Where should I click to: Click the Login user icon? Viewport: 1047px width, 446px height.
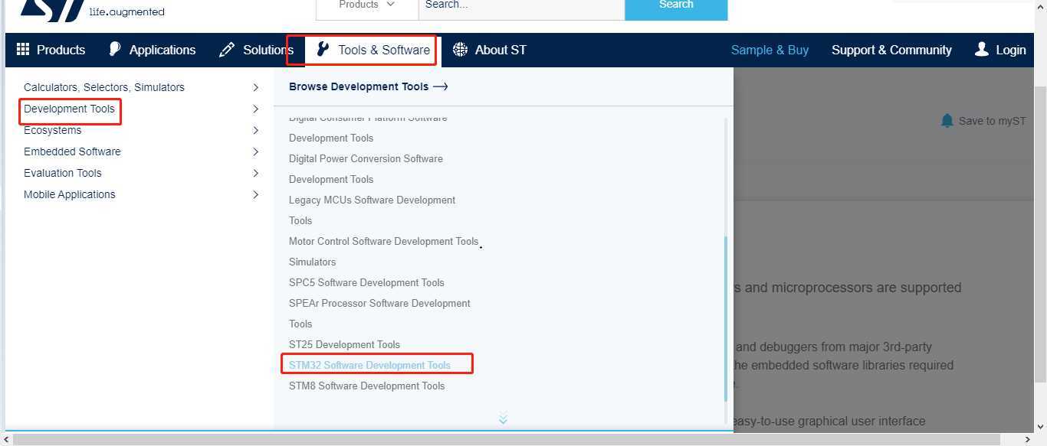[981, 50]
